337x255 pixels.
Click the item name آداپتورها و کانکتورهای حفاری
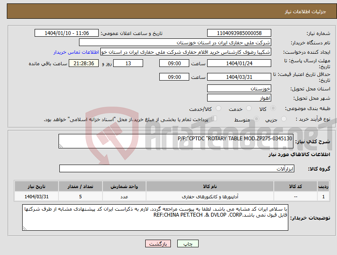tap(210, 197)
